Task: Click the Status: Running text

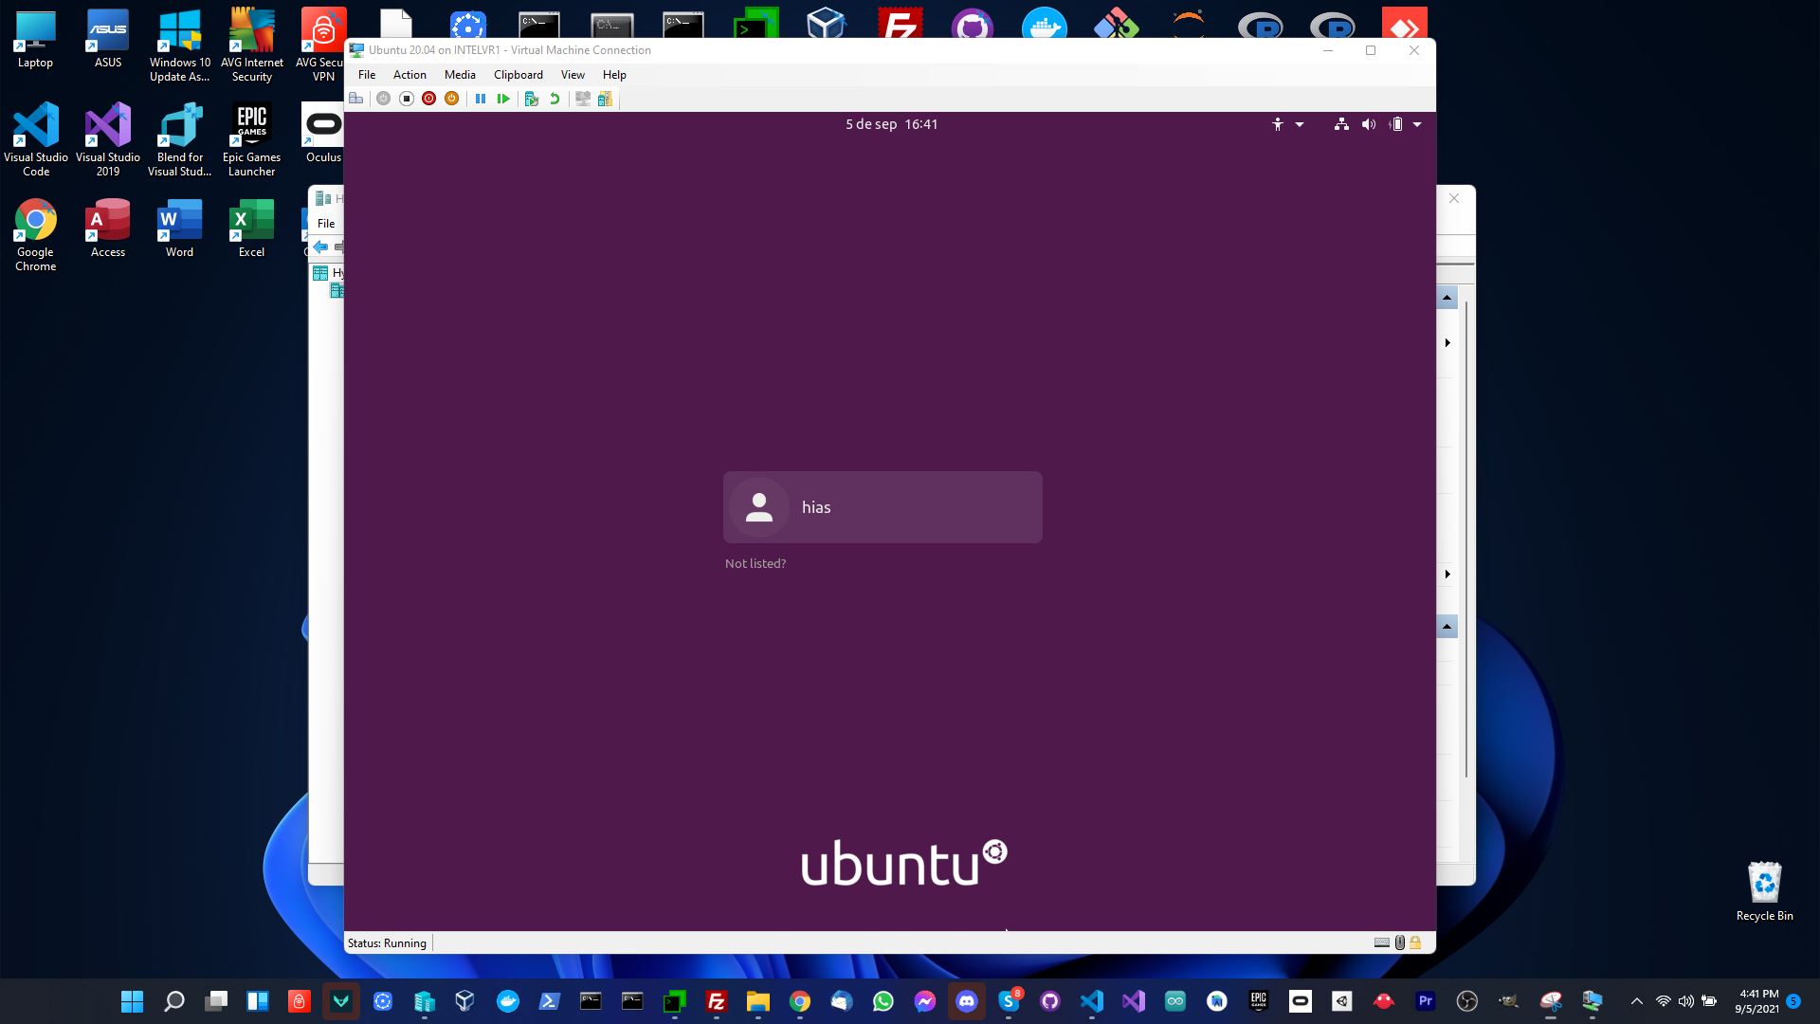Action: click(387, 943)
